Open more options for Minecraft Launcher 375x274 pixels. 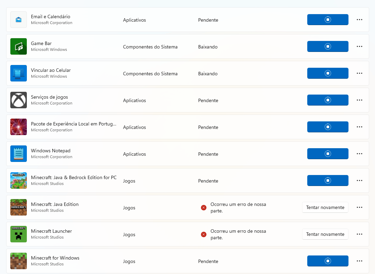[x=360, y=234]
